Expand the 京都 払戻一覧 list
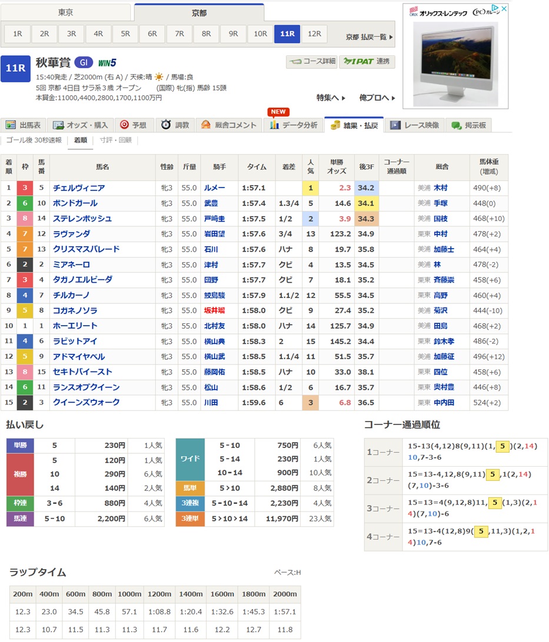This screenshot has width=549, height=642. click(x=370, y=37)
